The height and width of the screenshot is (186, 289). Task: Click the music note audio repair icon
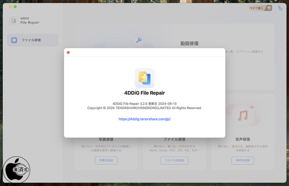tap(243, 115)
